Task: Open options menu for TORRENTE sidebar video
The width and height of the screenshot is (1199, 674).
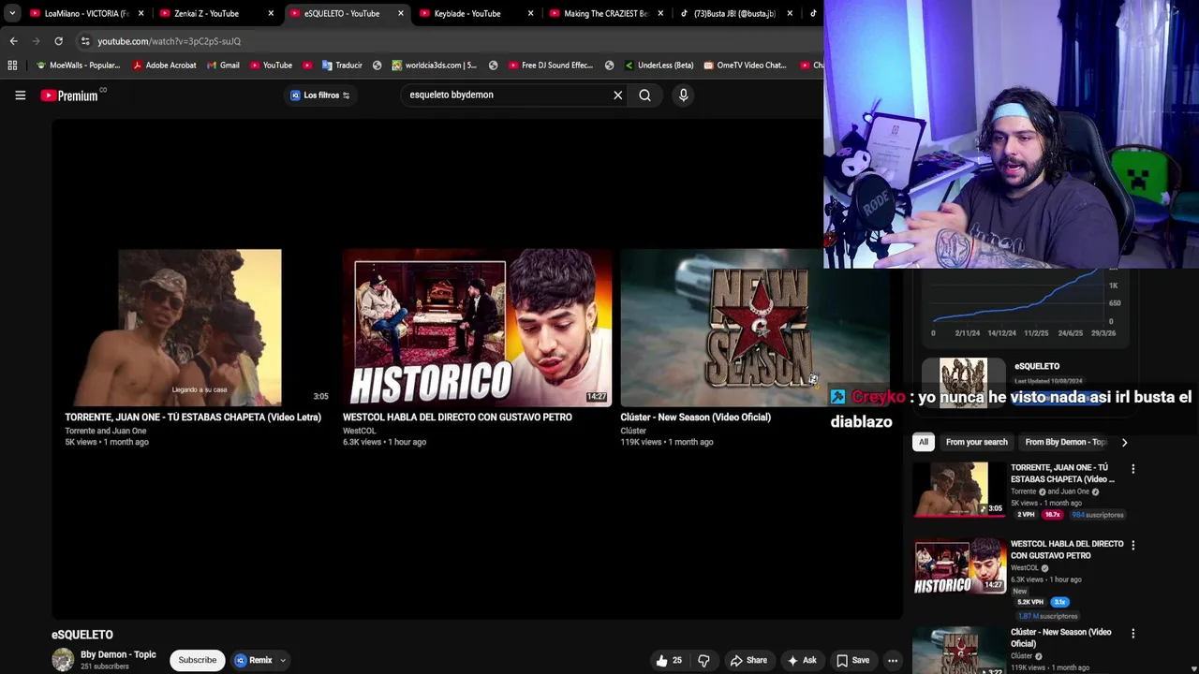Action: 1132,468
